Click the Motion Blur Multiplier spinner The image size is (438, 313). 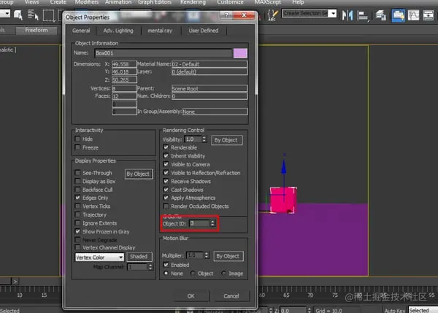pos(206,255)
